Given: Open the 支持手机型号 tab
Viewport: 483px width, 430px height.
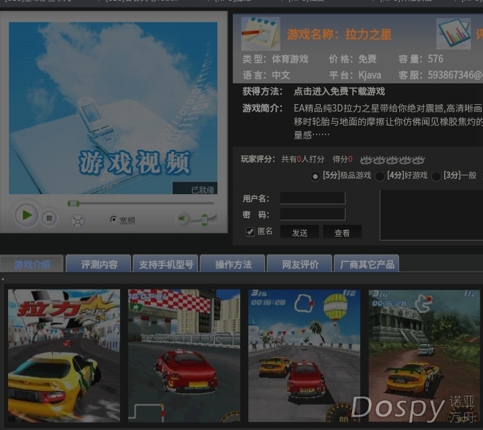Looking at the screenshot, I should tap(166, 264).
